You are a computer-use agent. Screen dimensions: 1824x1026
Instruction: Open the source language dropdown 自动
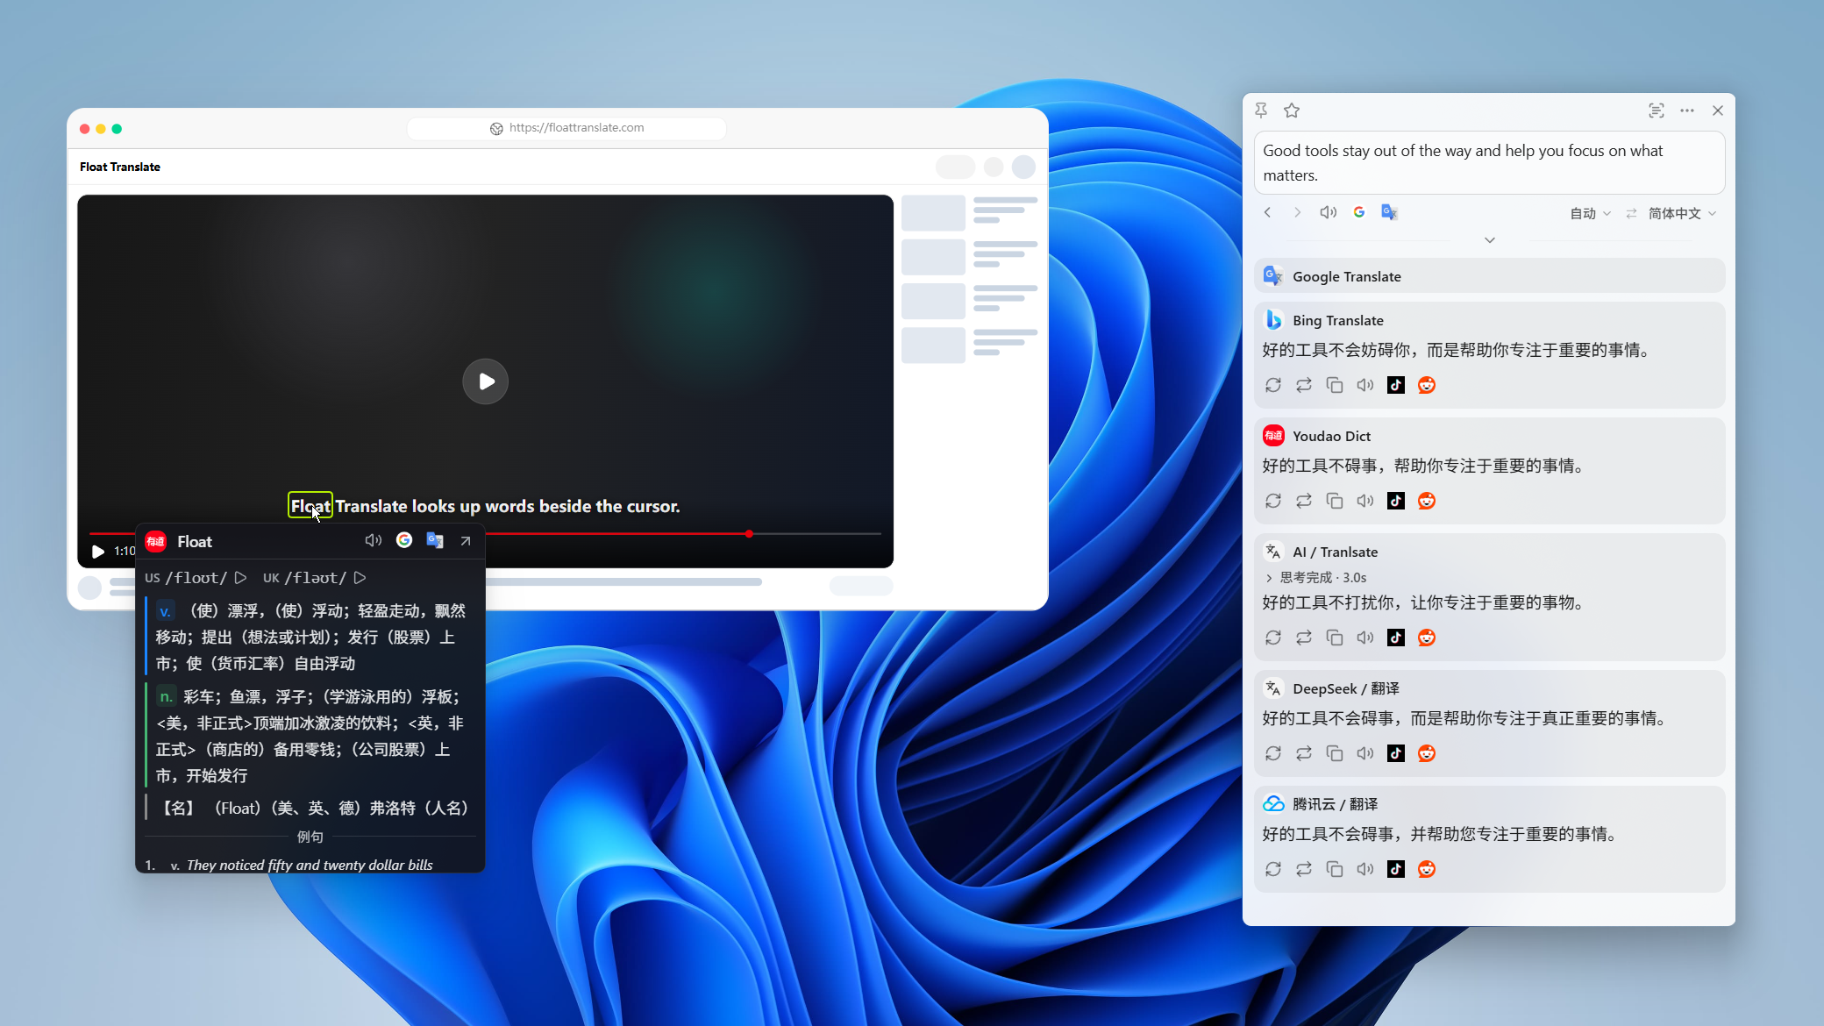click(x=1590, y=213)
